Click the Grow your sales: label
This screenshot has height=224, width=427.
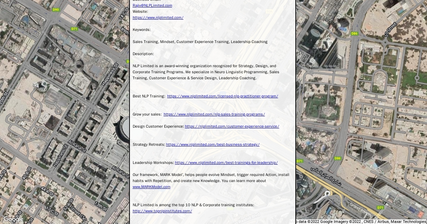[x=147, y=114]
